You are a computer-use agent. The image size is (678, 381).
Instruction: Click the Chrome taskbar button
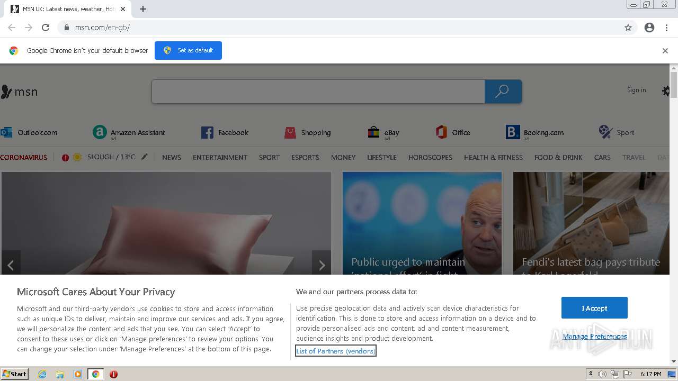pyautogui.click(x=95, y=374)
